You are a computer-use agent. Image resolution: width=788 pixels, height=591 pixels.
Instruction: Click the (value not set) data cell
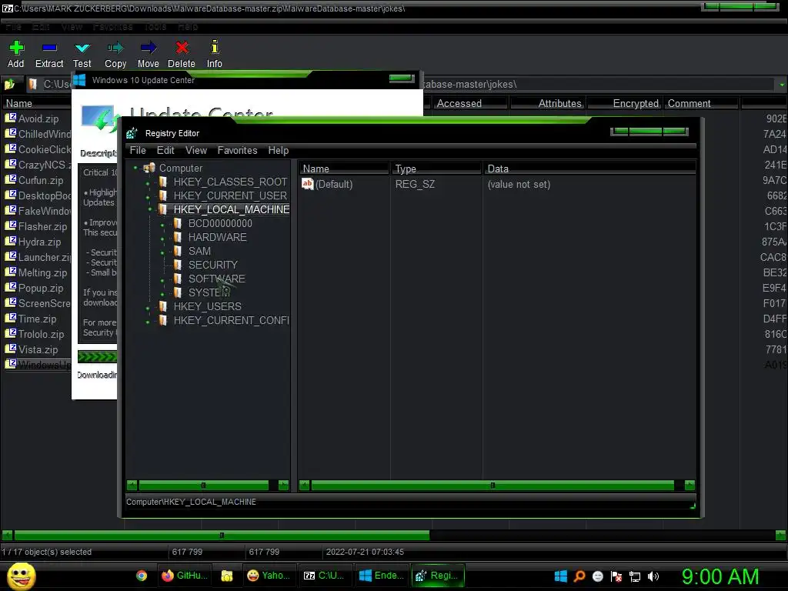click(x=519, y=185)
